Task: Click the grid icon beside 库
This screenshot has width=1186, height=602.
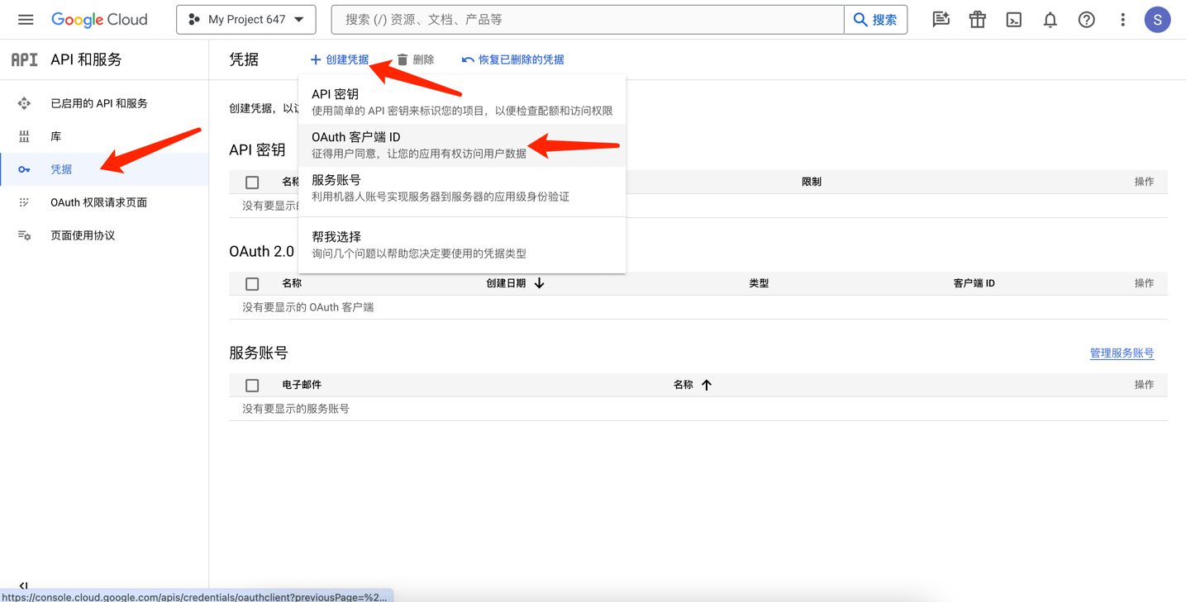Action: click(x=24, y=136)
